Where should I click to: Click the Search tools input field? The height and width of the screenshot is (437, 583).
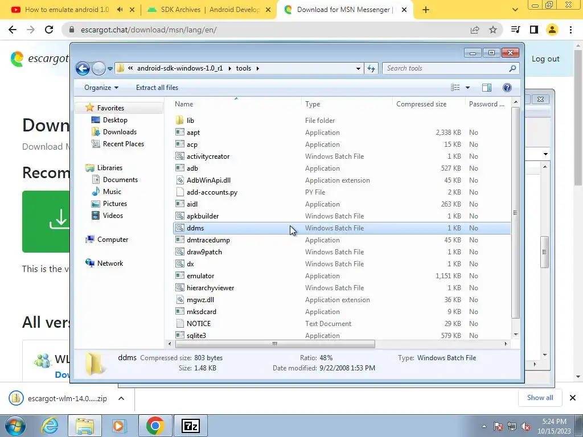pyautogui.click(x=450, y=68)
